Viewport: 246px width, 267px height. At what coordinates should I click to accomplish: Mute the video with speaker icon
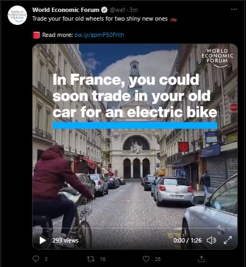pos(211,240)
